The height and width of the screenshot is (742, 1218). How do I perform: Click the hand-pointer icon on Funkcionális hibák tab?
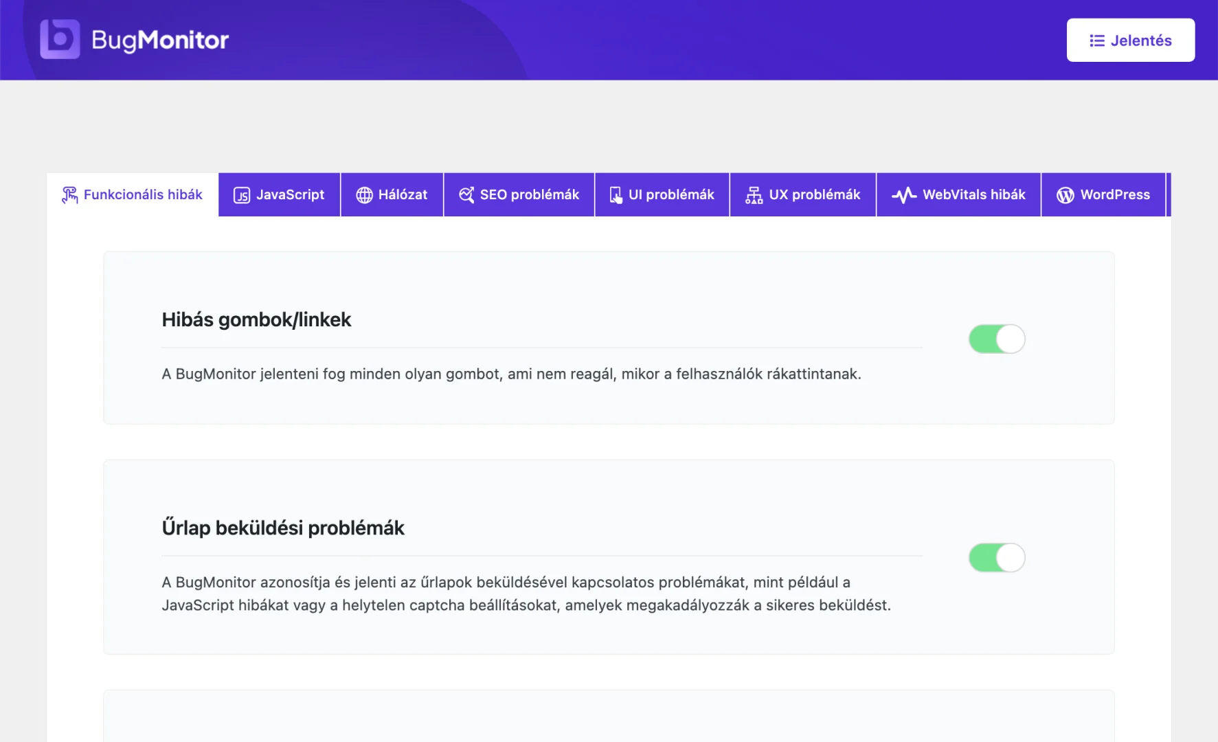pos(69,195)
